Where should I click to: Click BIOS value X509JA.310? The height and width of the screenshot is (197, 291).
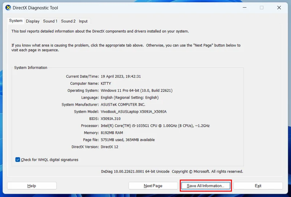(x=111, y=119)
